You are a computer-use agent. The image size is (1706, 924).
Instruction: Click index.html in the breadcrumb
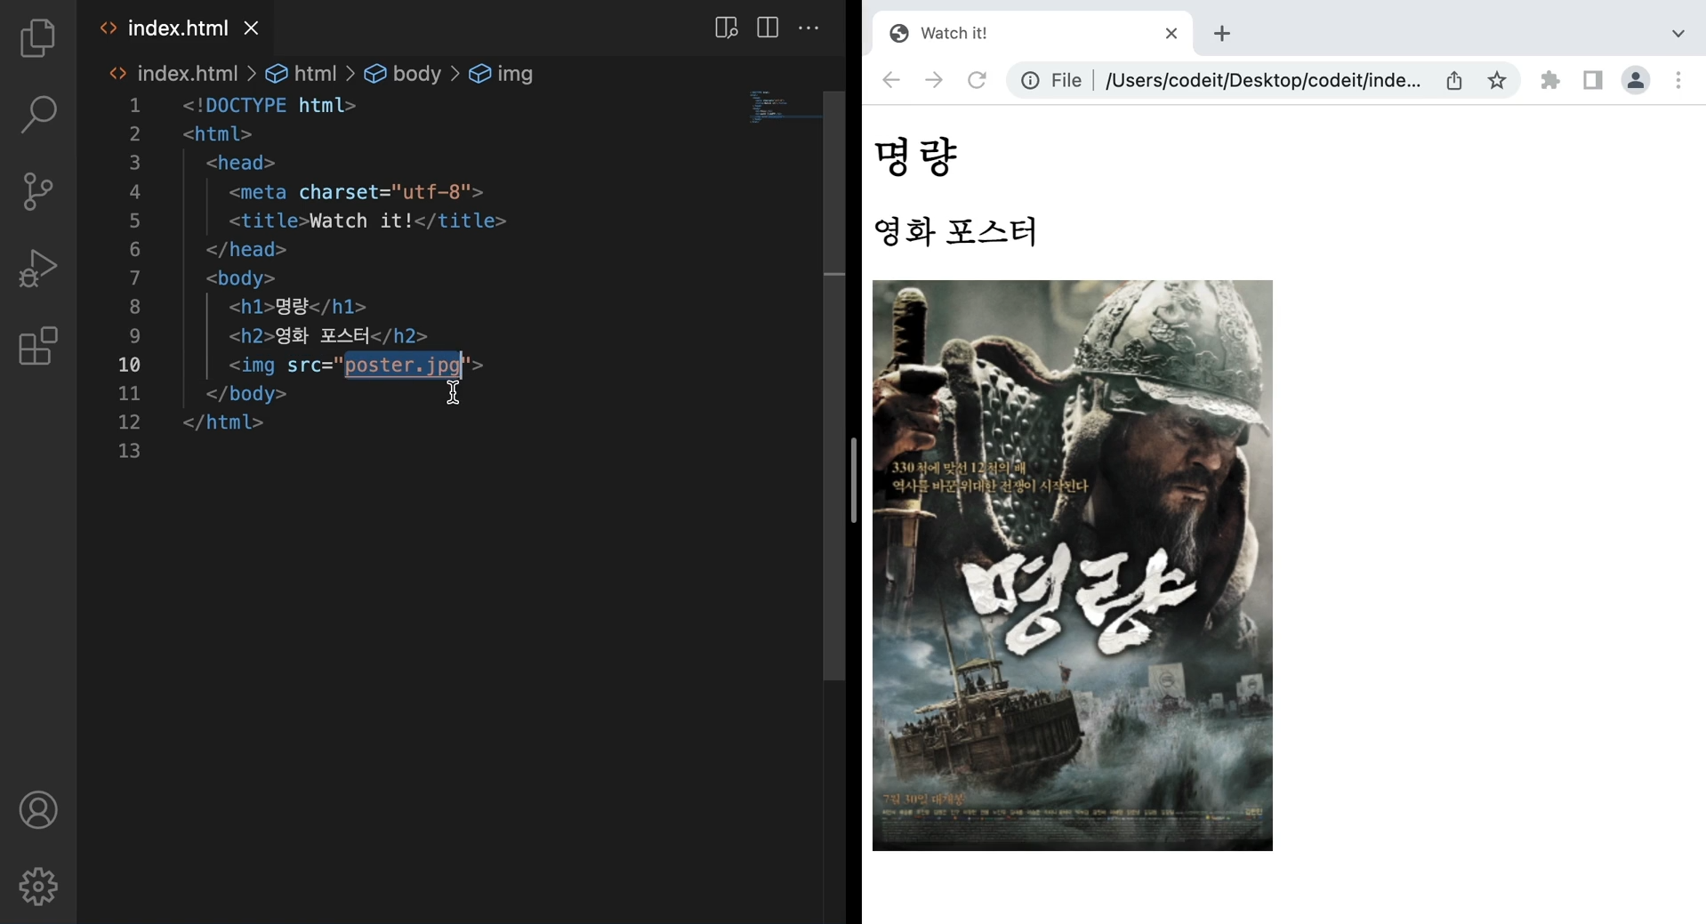(x=174, y=74)
